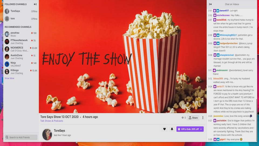Click Gift a Sub 20% off
Image resolution: width=259 pixels, height=146 pixels.
click(190, 129)
